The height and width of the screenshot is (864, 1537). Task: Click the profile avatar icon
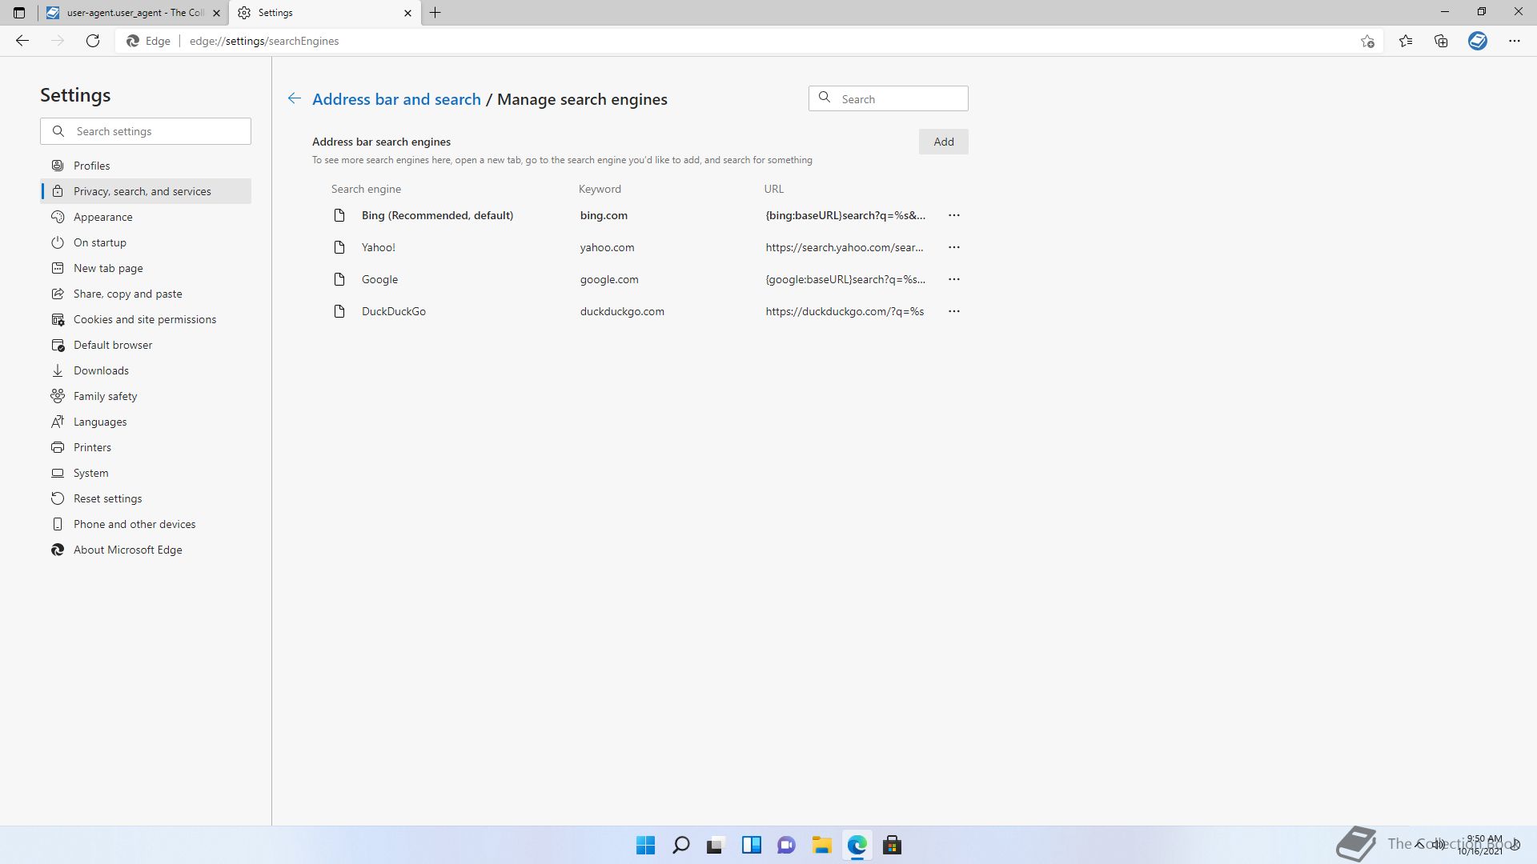pyautogui.click(x=1478, y=41)
